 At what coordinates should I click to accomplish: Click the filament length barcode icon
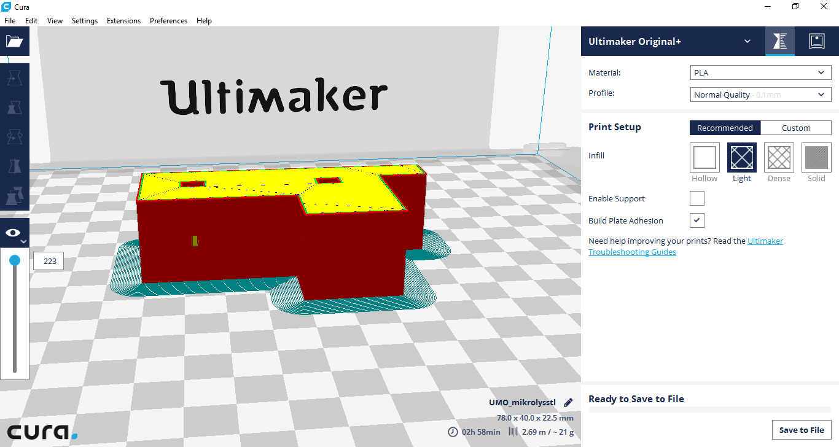[x=513, y=432]
